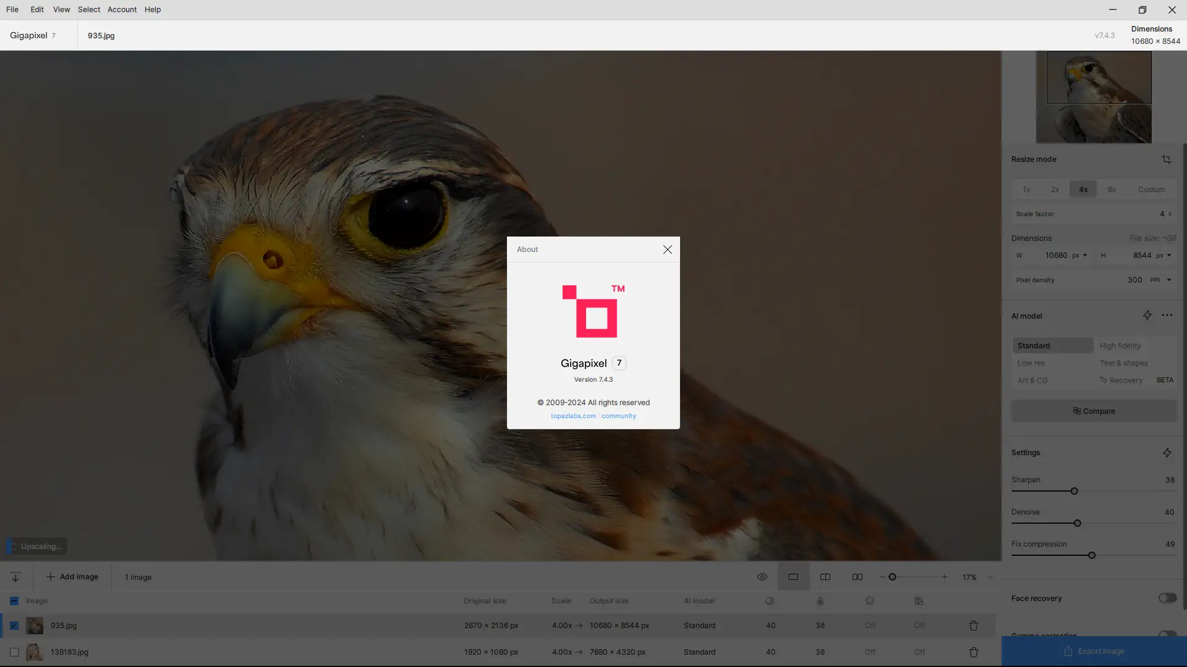Check the box for 138183.jpg
This screenshot has width=1187, height=667.
click(x=14, y=652)
